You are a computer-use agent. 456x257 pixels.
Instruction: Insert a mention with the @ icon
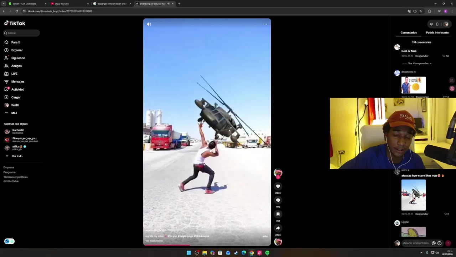[434, 243]
